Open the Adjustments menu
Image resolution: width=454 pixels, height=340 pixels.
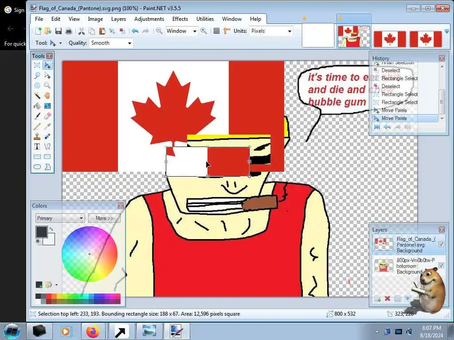point(149,19)
